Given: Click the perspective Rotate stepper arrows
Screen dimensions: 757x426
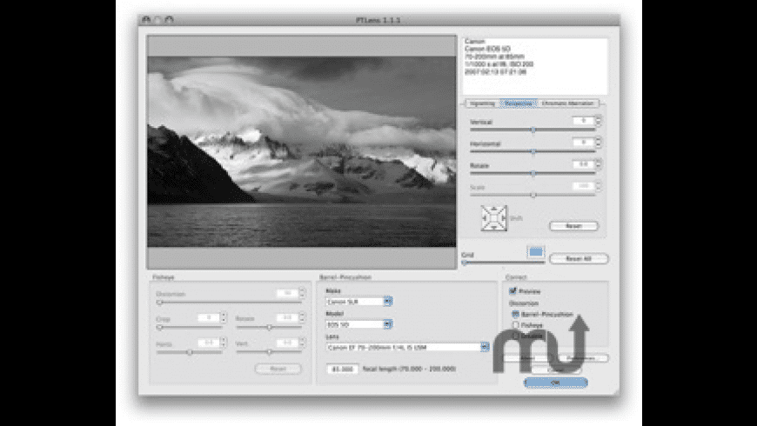Looking at the screenshot, I should (x=599, y=164).
